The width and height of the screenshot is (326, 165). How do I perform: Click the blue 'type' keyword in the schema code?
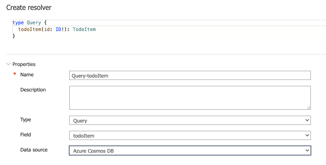pos(18,23)
